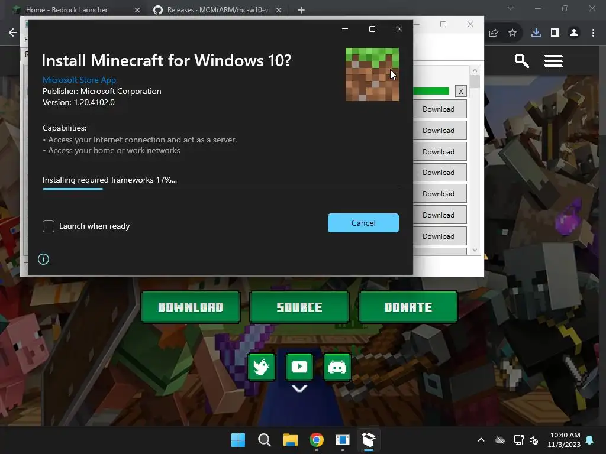Click the muted volume tray icon
606x454 pixels.
tap(534, 440)
